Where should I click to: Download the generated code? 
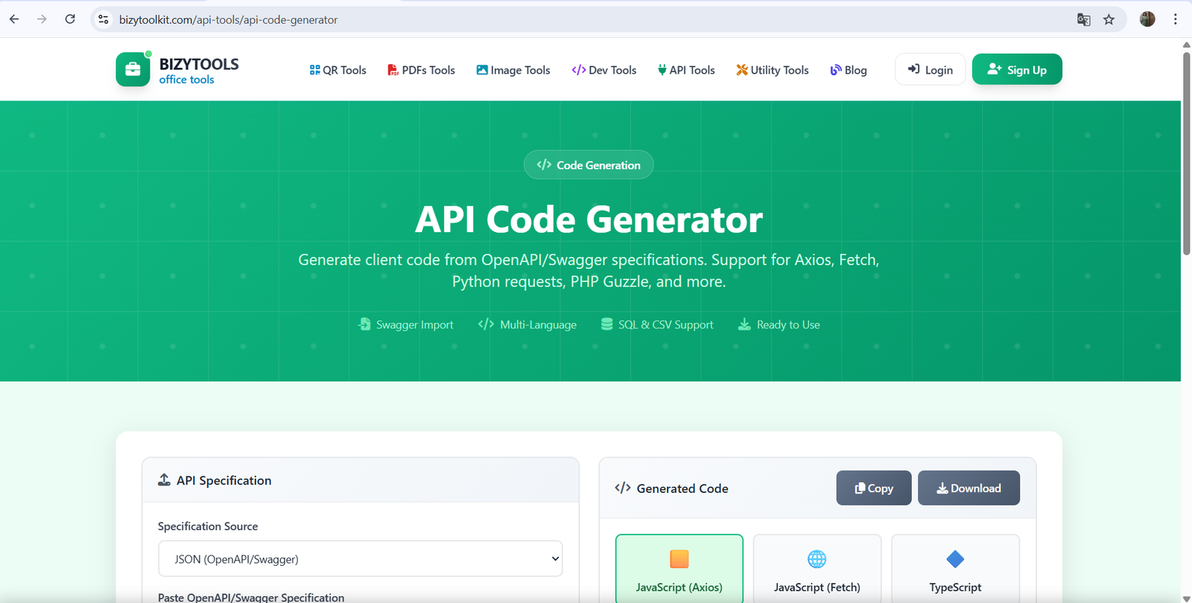(x=968, y=488)
